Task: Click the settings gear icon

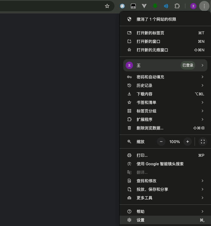Action: click(129, 220)
